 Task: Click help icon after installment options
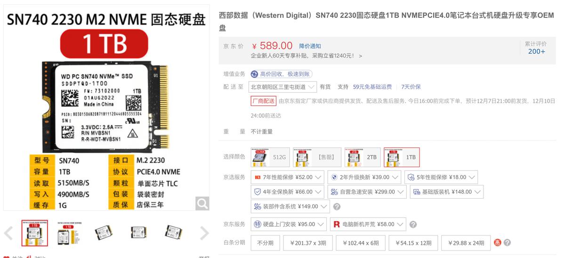pyautogui.click(x=507, y=243)
